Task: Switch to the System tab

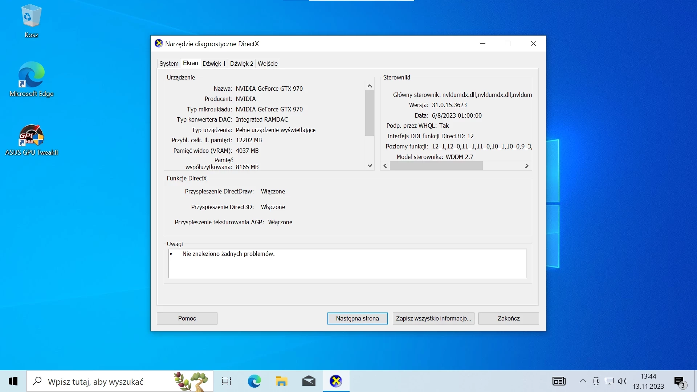Action: click(x=169, y=64)
